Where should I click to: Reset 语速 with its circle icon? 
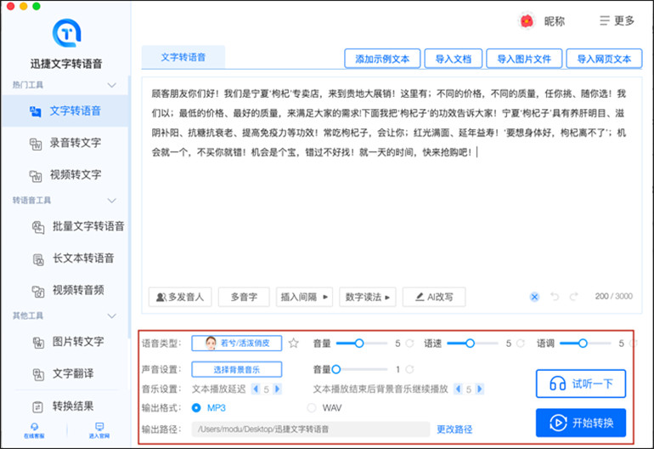pyautogui.click(x=521, y=344)
